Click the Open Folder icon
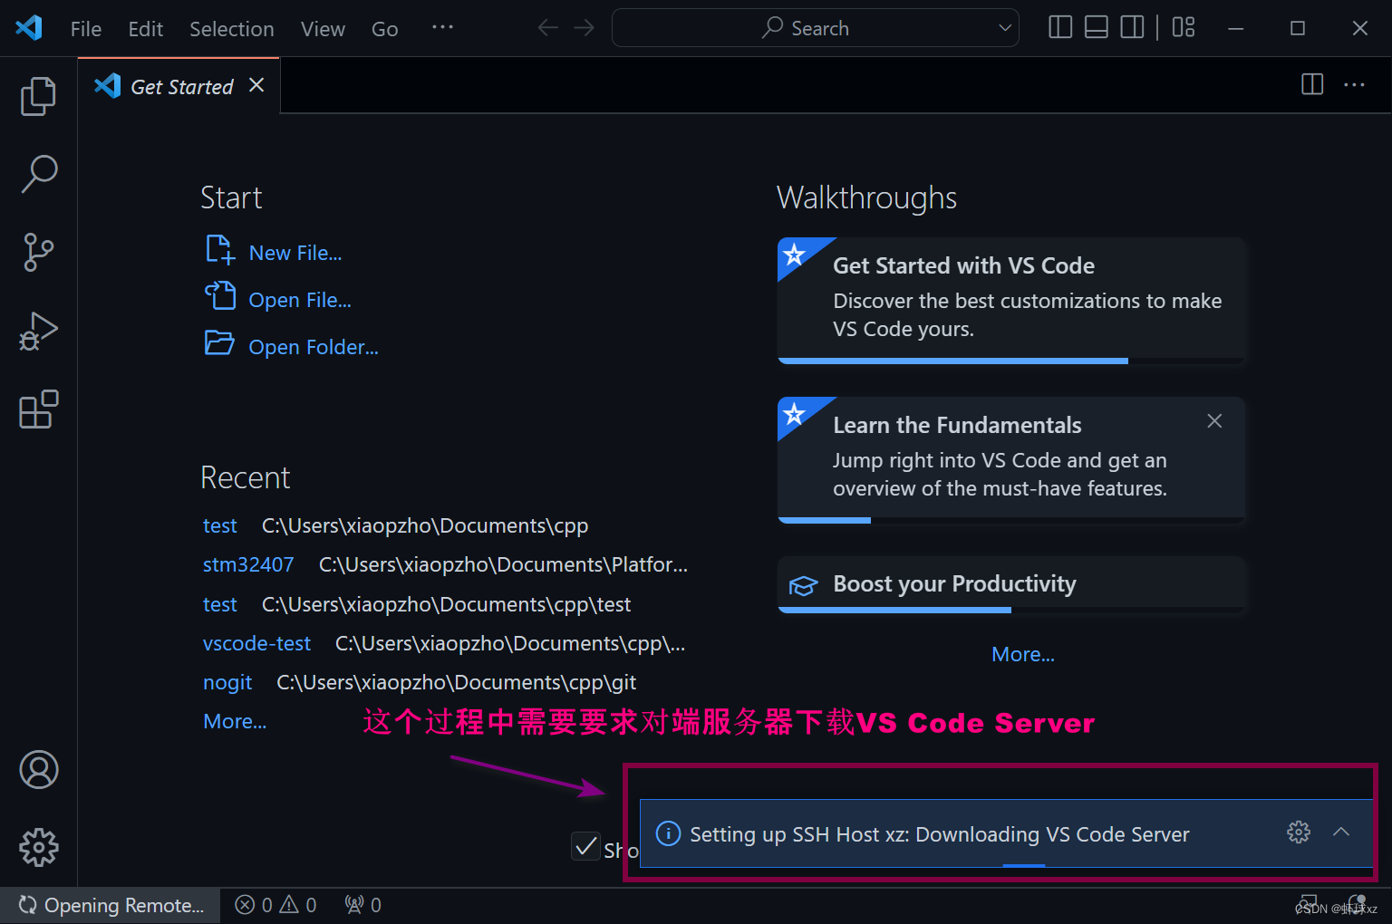 tap(219, 342)
